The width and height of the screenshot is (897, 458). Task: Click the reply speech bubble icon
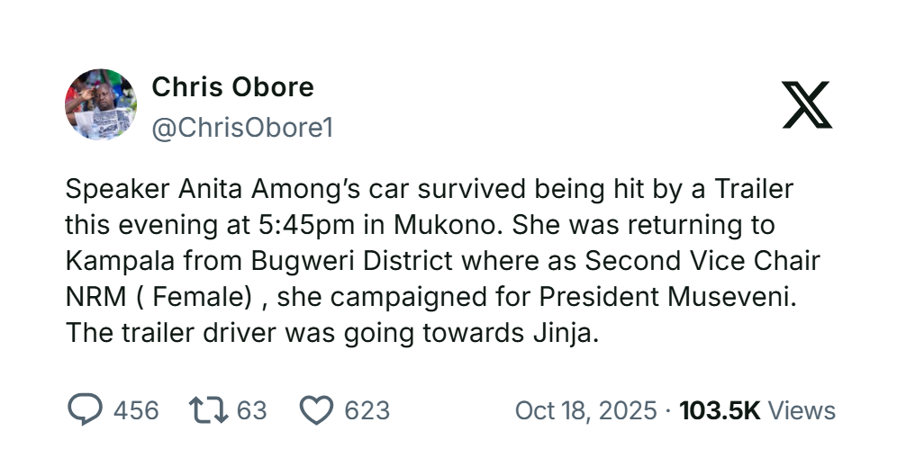[86, 410]
